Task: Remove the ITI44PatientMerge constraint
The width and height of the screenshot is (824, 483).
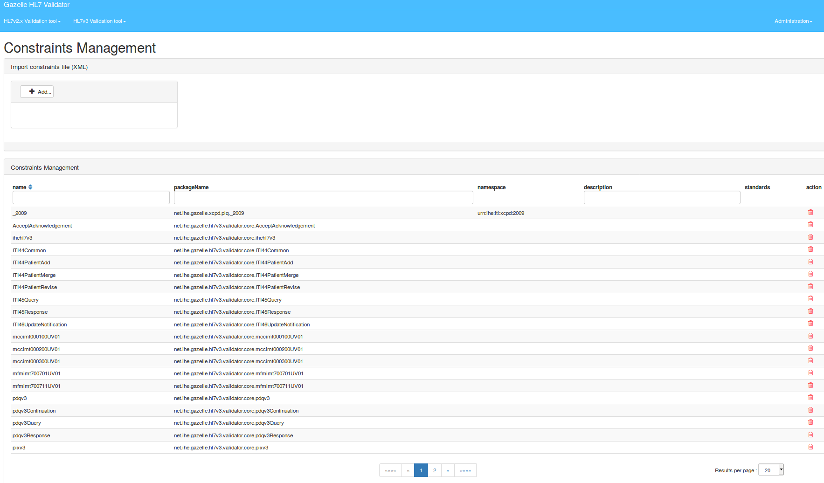Action: tap(810, 274)
